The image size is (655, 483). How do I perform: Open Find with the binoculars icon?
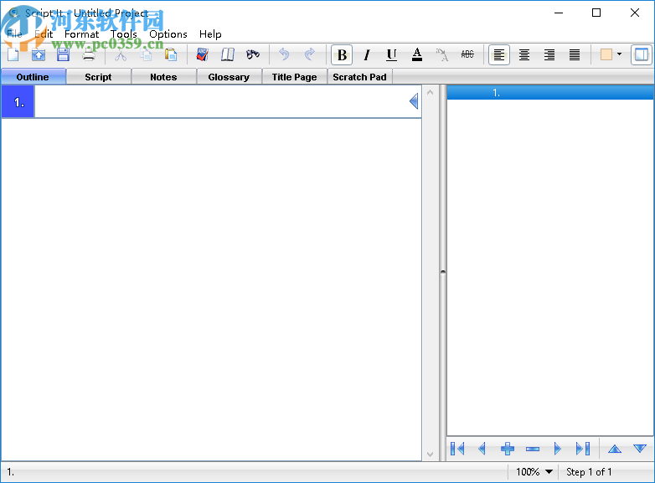tap(253, 54)
